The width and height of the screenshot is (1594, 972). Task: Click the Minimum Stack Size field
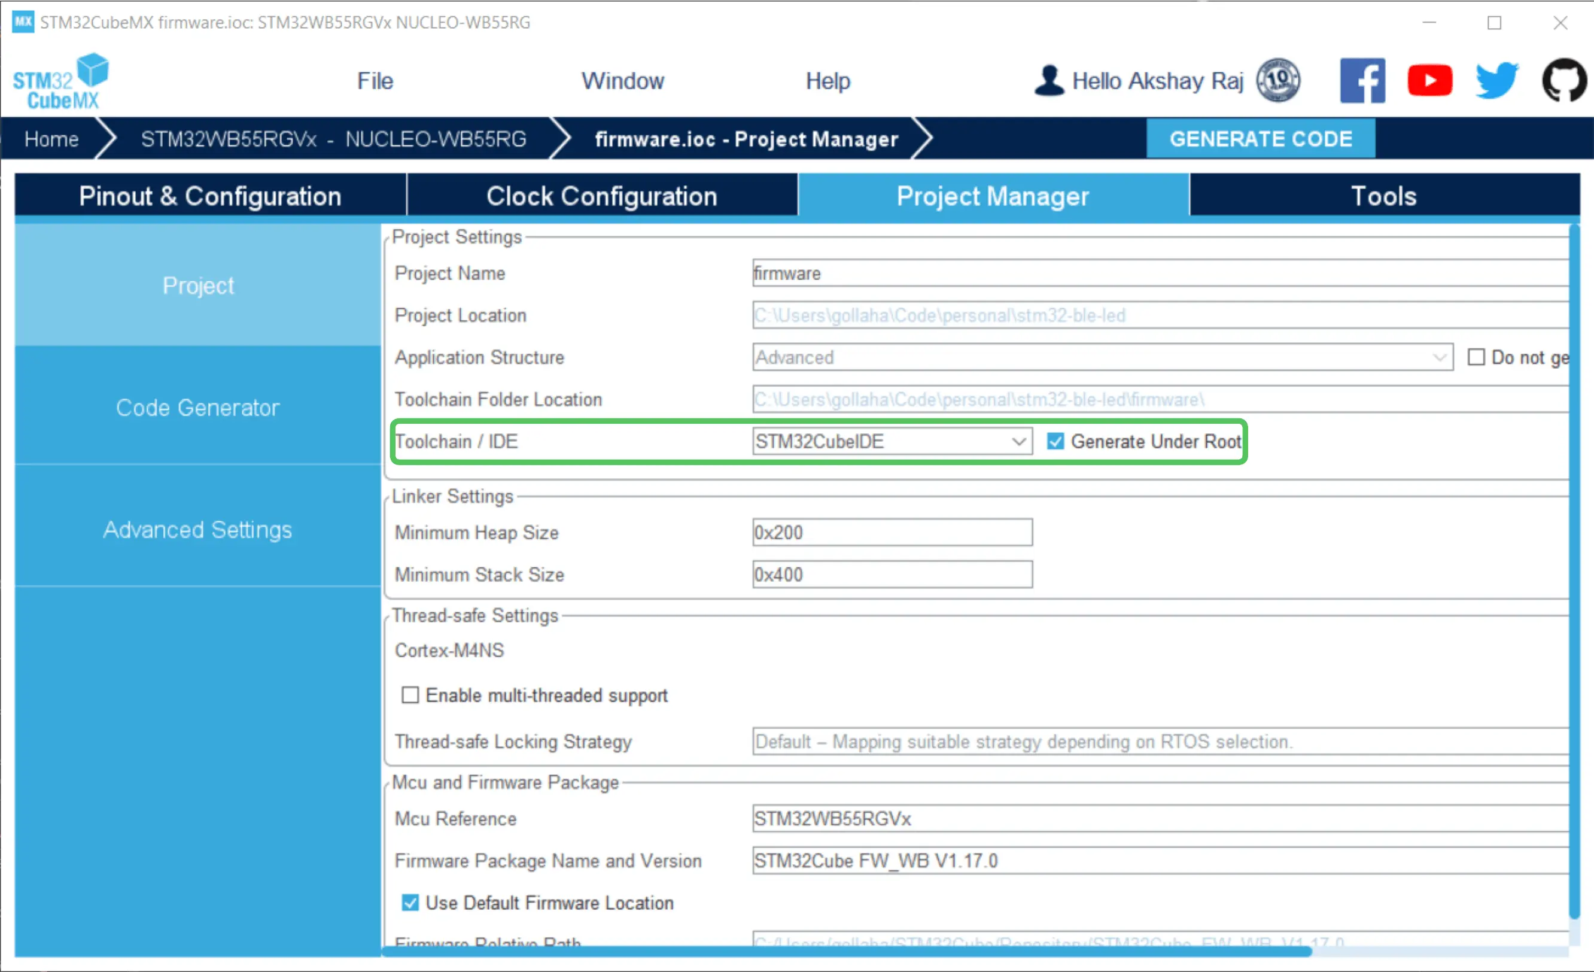[x=892, y=574]
